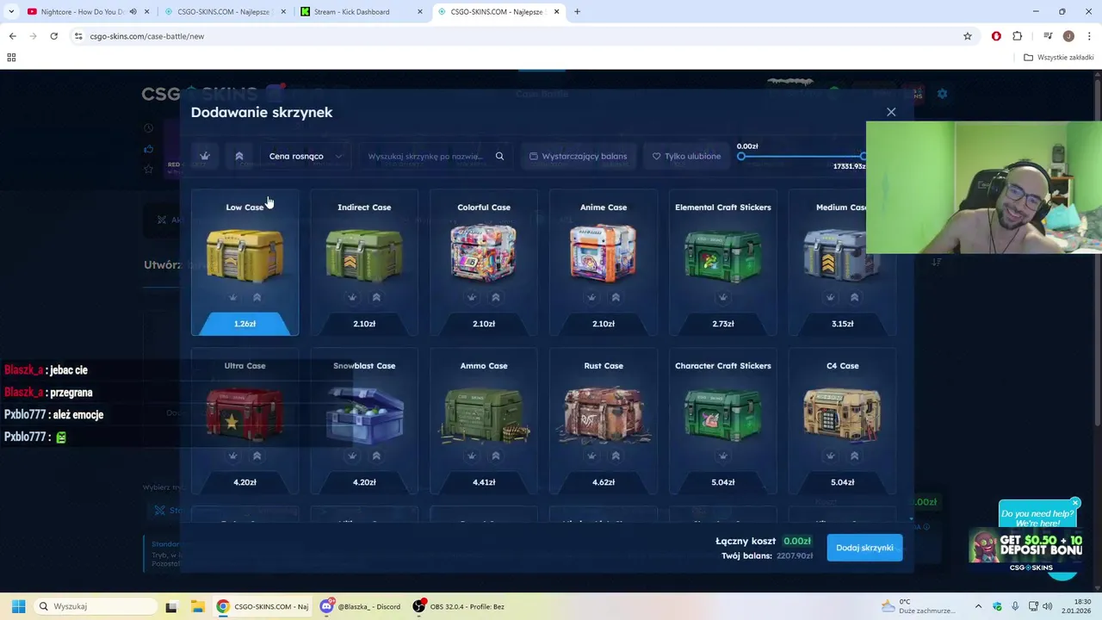
Task: Toggle the crown filter in the case dialog toolbar
Action: click(205, 156)
